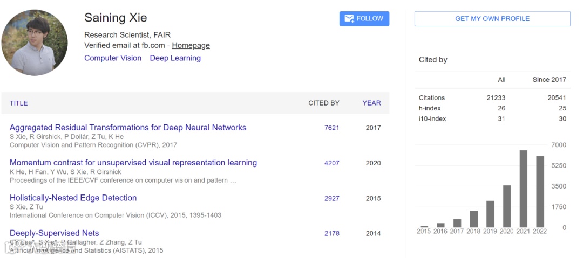View 7621 citations of ResNeXt paper
583x258 pixels.
pos(332,128)
